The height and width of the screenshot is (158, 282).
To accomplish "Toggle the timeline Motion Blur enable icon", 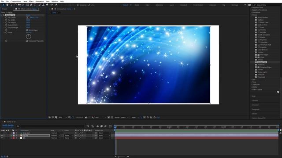I will click(105, 126).
